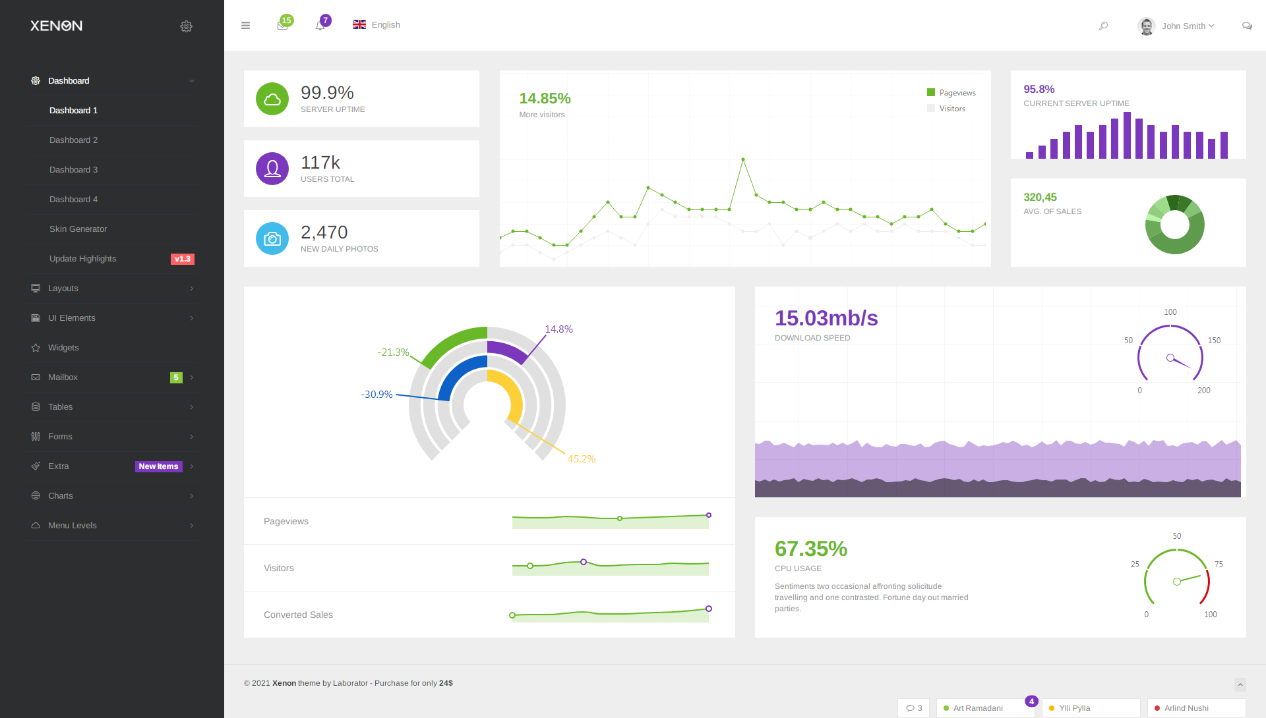
Task: Open the sidebar settings gear icon
Action: coord(186,26)
